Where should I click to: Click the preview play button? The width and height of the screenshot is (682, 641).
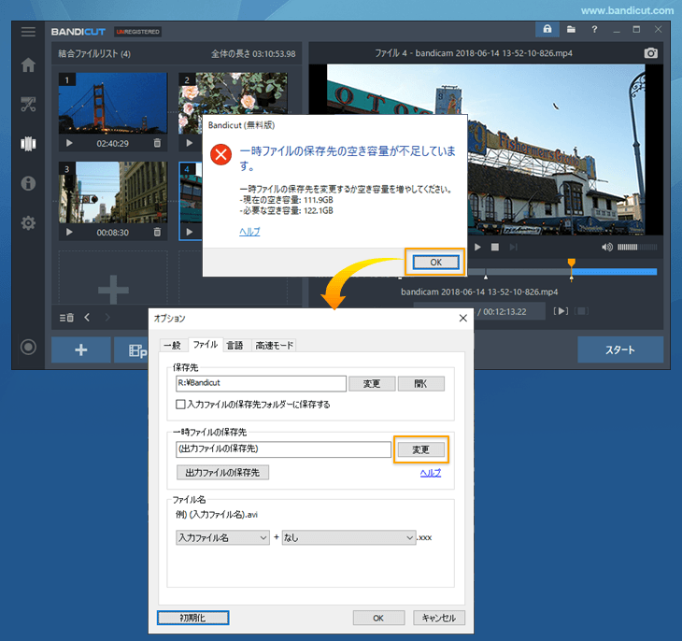click(x=477, y=248)
